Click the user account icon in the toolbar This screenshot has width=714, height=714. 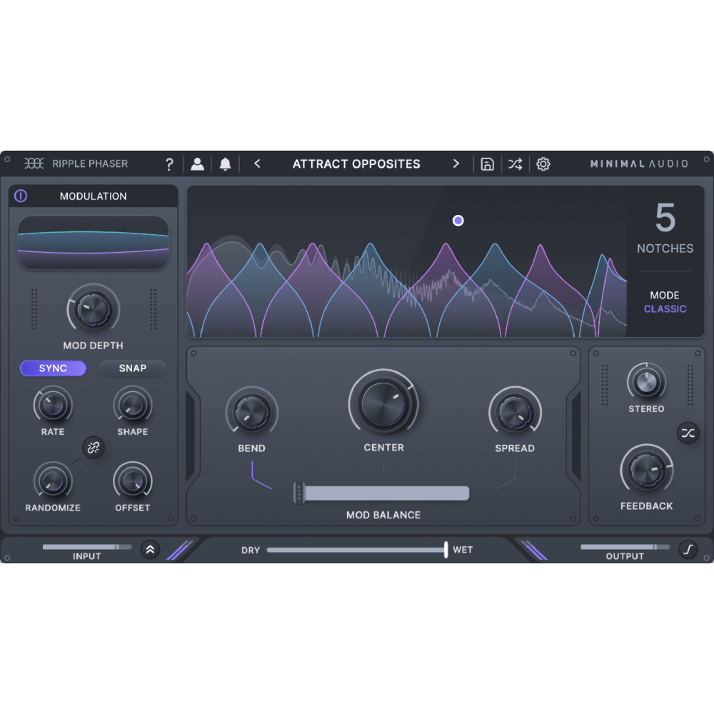pos(198,164)
